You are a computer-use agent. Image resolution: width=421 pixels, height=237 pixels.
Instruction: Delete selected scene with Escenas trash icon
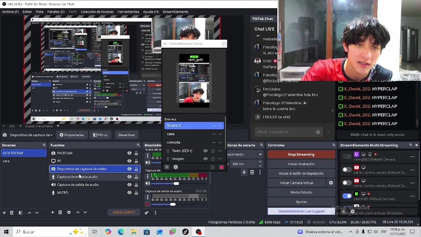pyautogui.click(x=12, y=213)
